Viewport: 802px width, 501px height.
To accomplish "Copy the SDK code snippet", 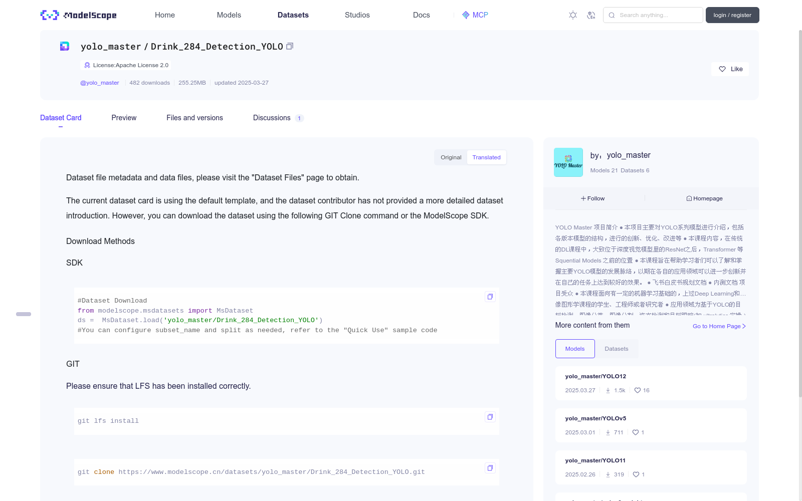I will tap(490, 297).
